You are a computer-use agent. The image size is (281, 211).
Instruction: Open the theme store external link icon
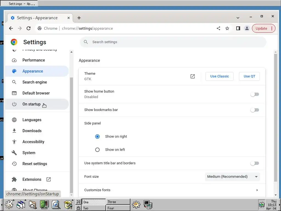point(192,76)
